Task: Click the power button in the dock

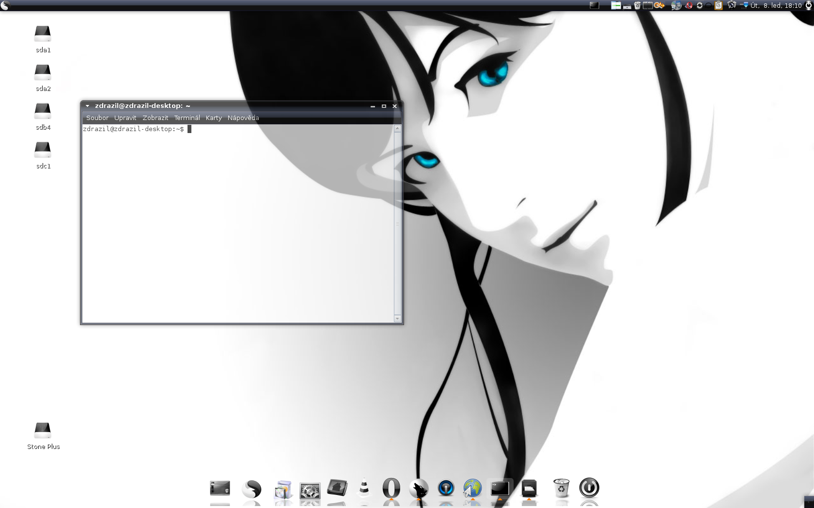Action: pos(589,488)
